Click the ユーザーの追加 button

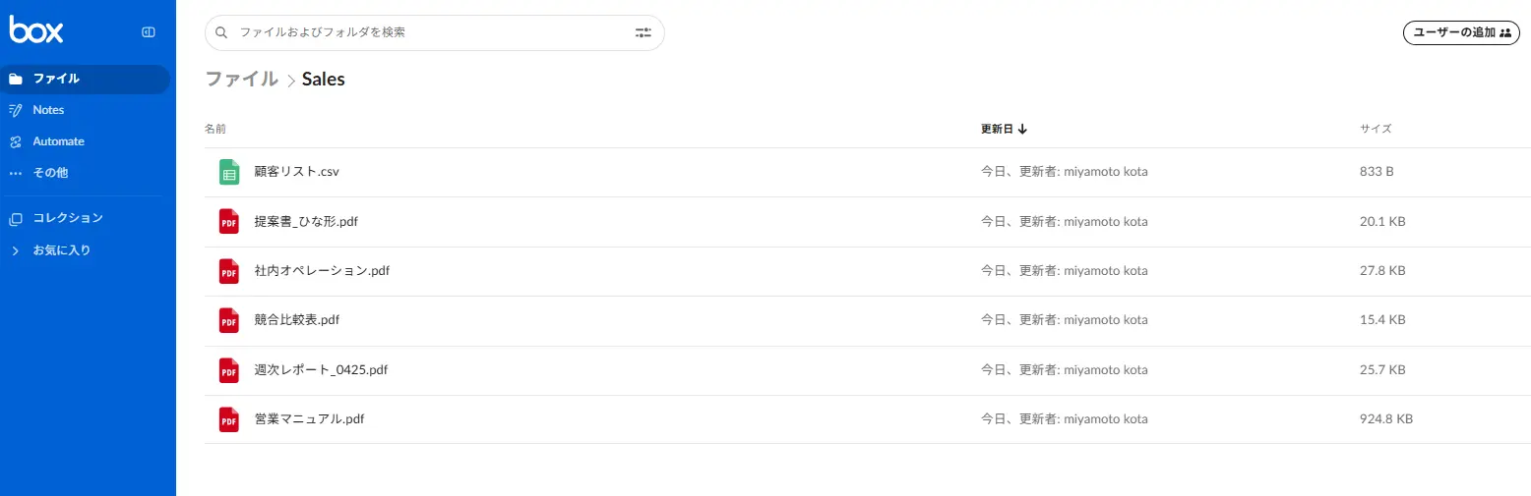(x=1461, y=32)
